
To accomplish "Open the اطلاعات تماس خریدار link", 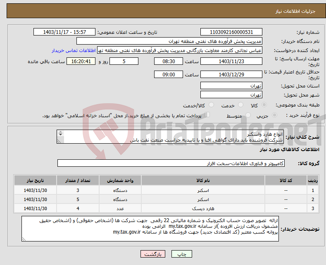I will point(74,50).
